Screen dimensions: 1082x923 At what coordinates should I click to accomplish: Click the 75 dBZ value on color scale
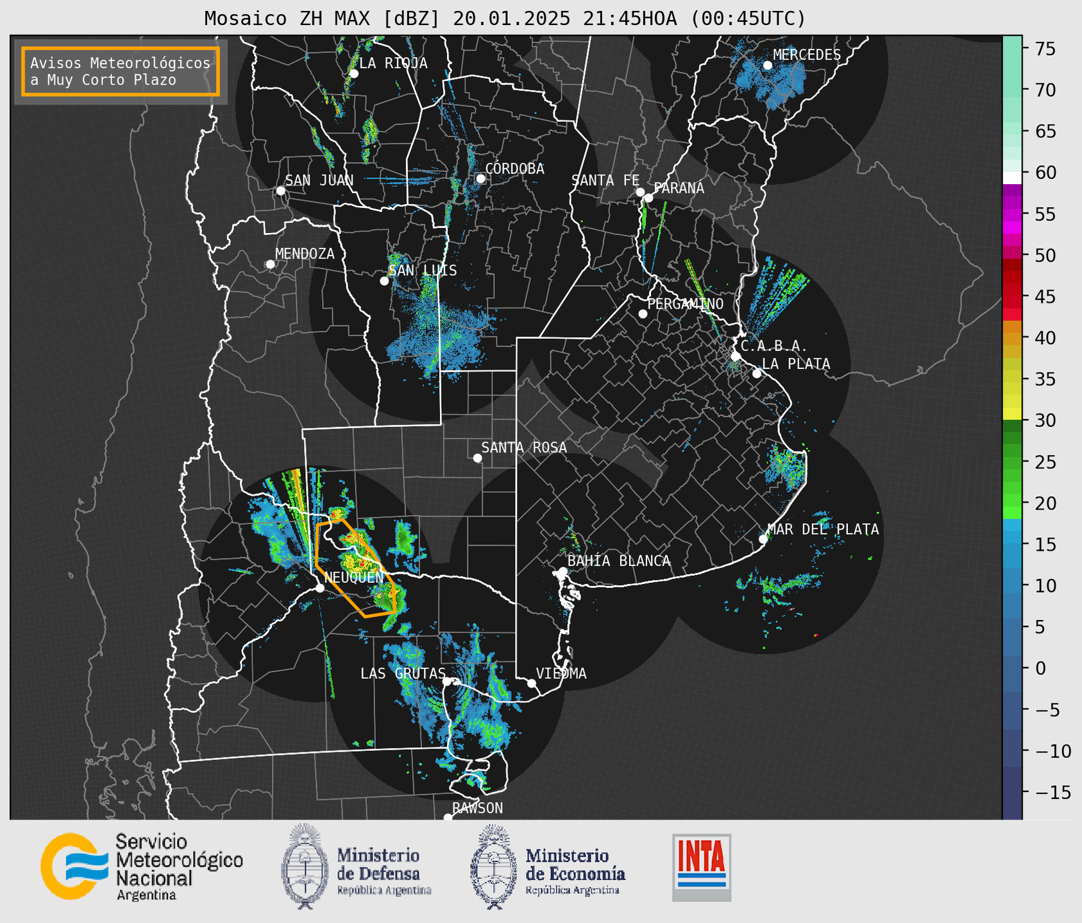click(1046, 49)
